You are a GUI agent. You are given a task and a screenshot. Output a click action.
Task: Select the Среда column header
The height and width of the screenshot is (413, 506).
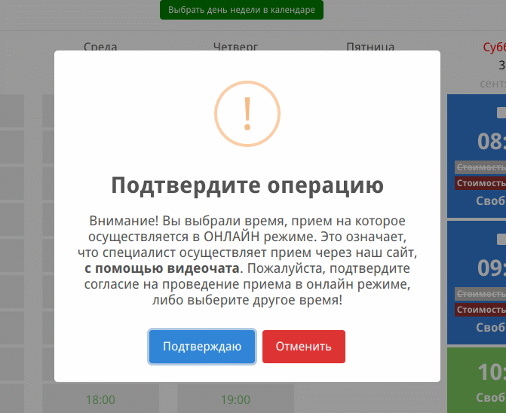(x=100, y=47)
